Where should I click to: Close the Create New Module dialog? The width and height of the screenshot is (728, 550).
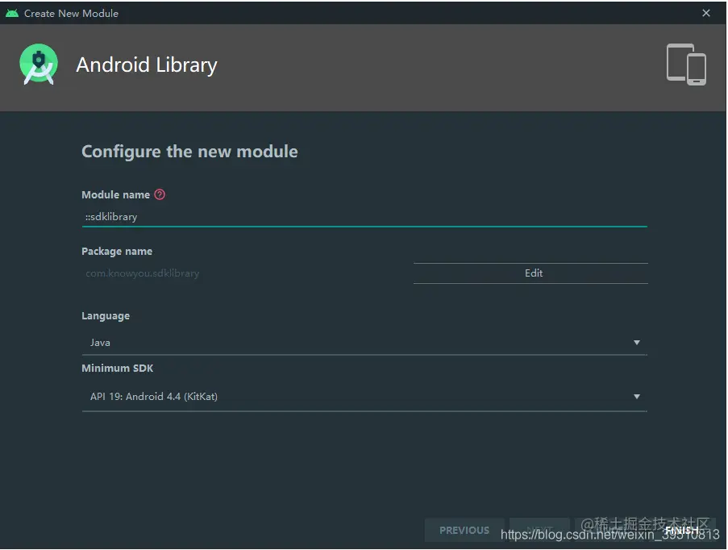pos(706,13)
